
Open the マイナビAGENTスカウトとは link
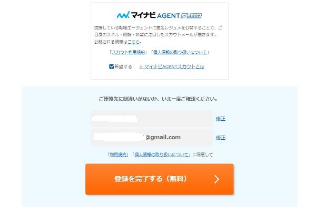(x=172, y=66)
